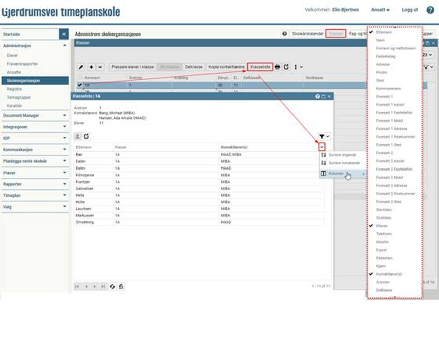Expand the Document Manager sidebar section
Viewport: 439px width, 337px height.
(34, 116)
